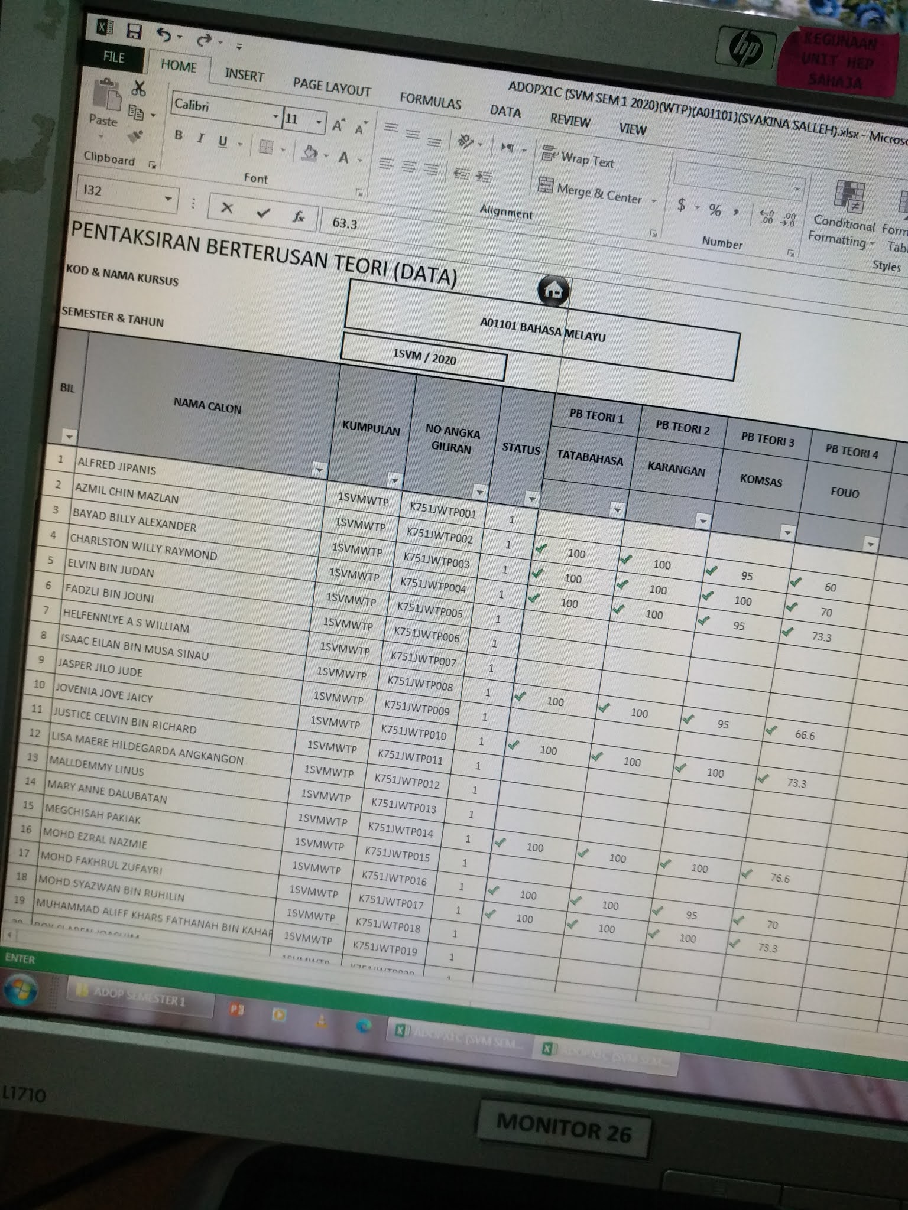Copy selection using the Copy icon

click(137, 112)
